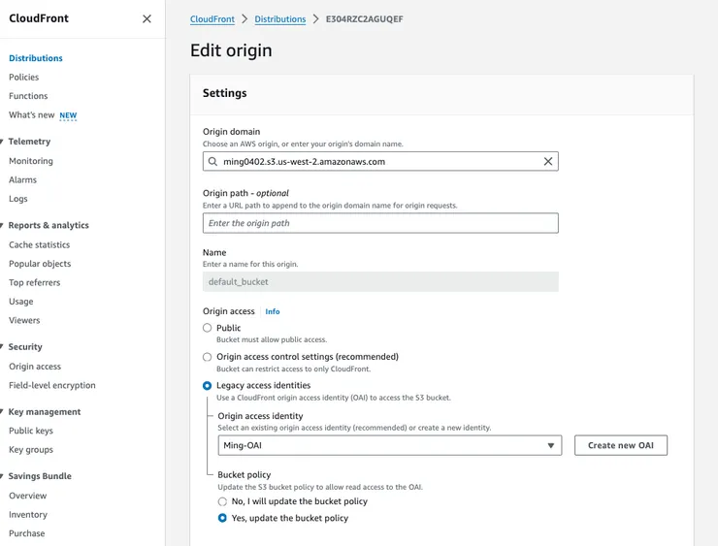Open Cache statistics report
718x546 pixels.
point(40,245)
